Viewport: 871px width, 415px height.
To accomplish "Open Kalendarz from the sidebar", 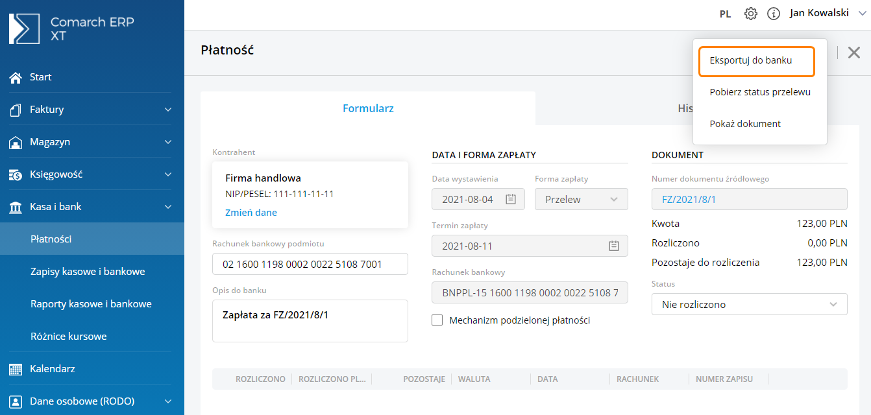I will point(52,369).
